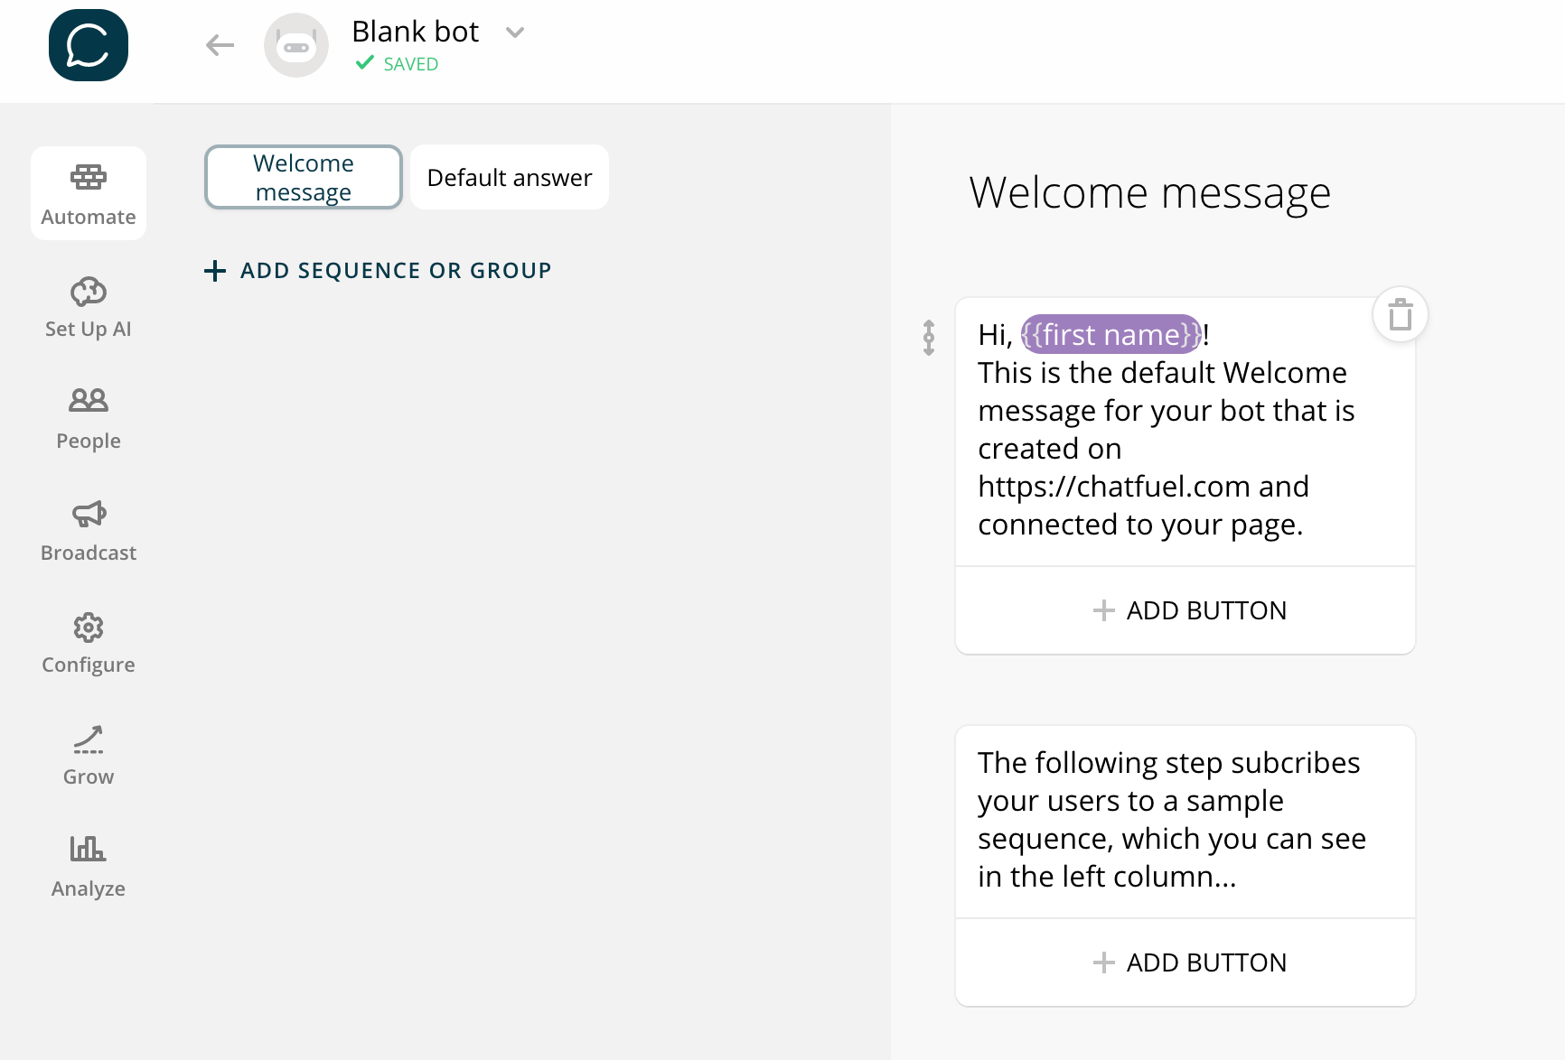Click the {{first name}} variable tag
Screen dimensions: 1565x1060
(1111, 335)
